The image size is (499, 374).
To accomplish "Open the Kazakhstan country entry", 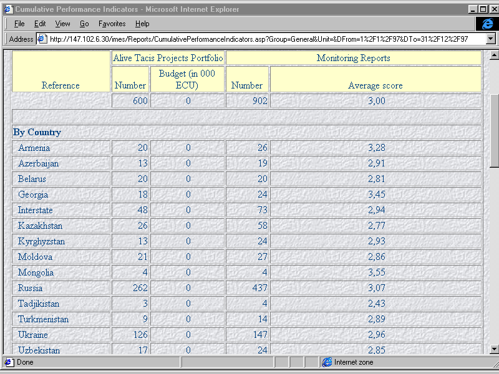I will tap(40, 226).
